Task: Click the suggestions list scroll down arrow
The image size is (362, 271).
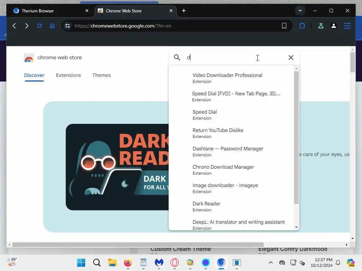Action: pyautogui.click(x=297, y=227)
